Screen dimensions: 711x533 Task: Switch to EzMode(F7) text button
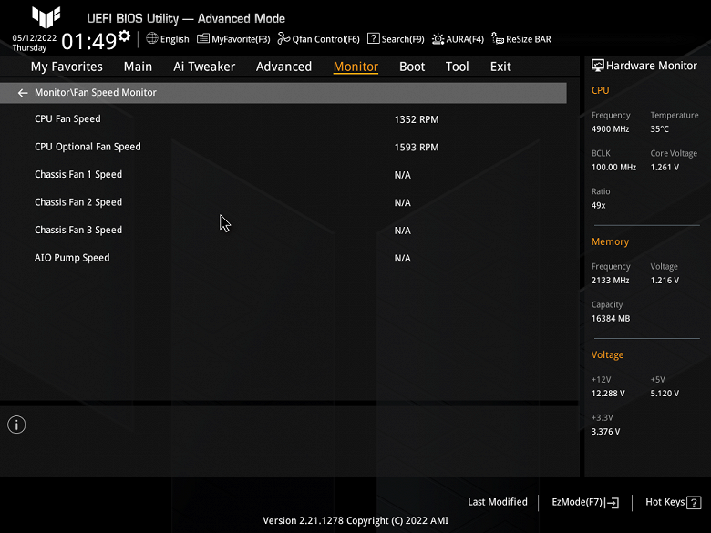click(577, 502)
